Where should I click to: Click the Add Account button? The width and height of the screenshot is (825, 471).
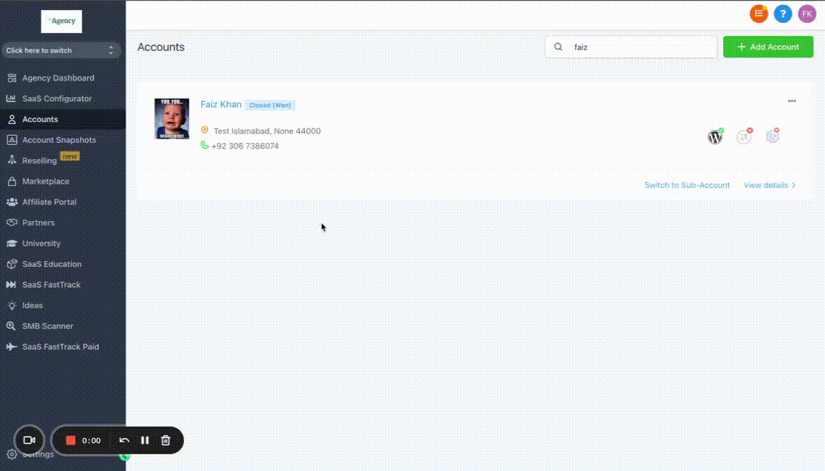[768, 47]
